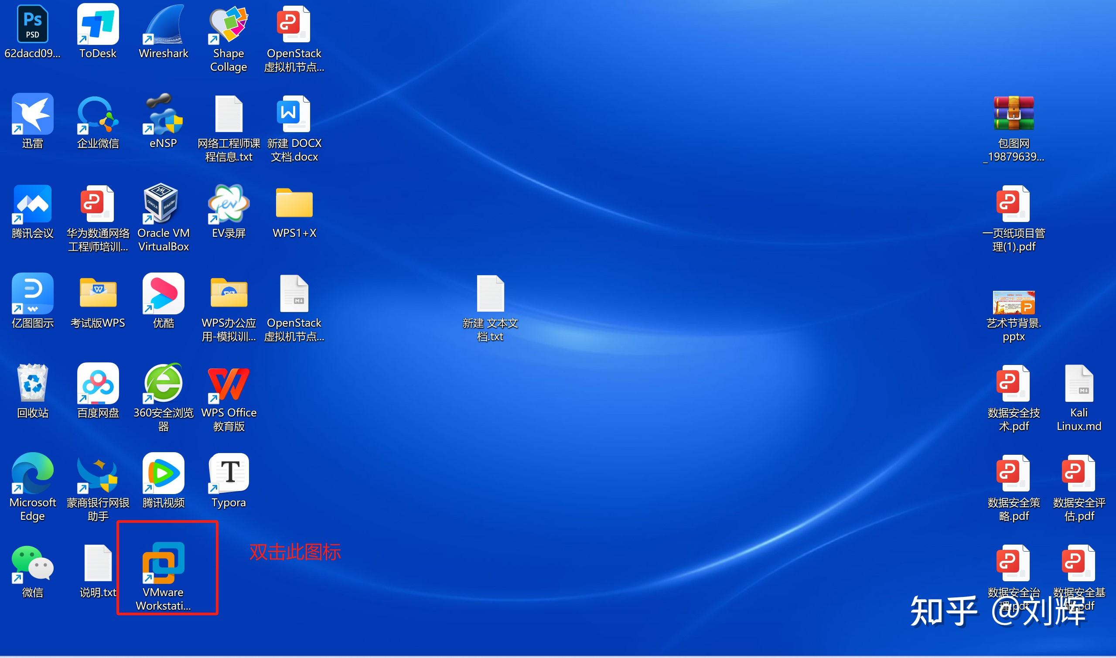Screen dimensions: 1116x658
Task: Open 腾讯会议 shortcut
Action: 32,204
